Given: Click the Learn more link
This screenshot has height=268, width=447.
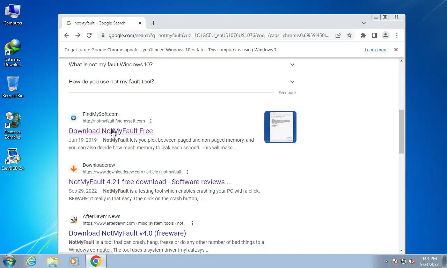Looking at the screenshot, I should point(376,50).
